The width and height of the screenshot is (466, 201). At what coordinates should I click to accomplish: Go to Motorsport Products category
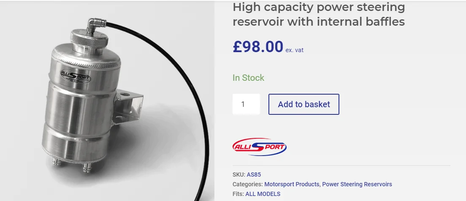[x=292, y=184]
